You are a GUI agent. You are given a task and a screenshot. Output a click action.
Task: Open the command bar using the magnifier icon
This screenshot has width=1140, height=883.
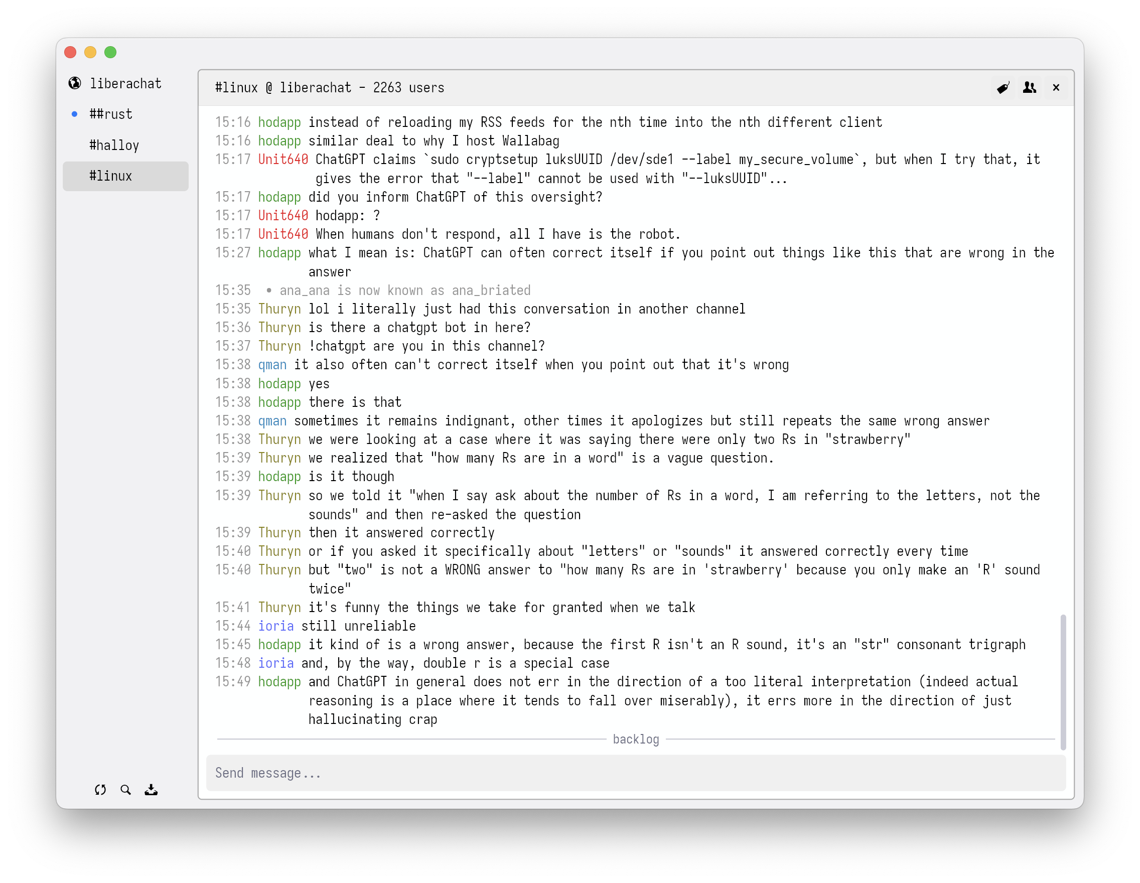pyautogui.click(x=126, y=790)
